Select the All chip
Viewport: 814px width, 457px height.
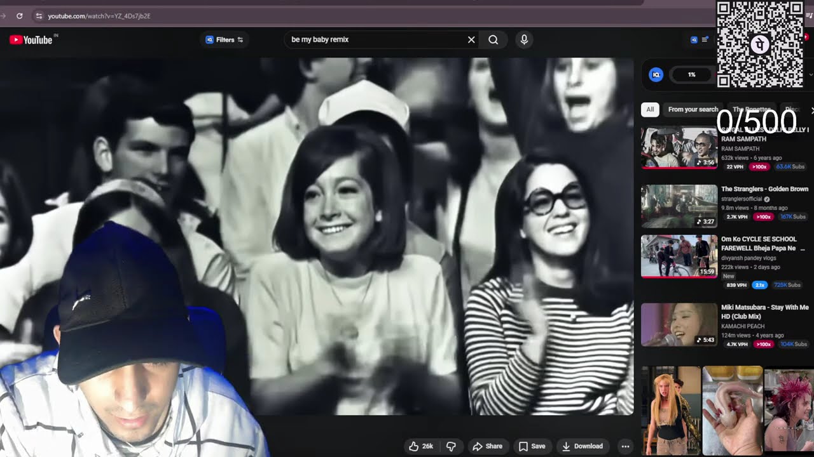(x=650, y=109)
